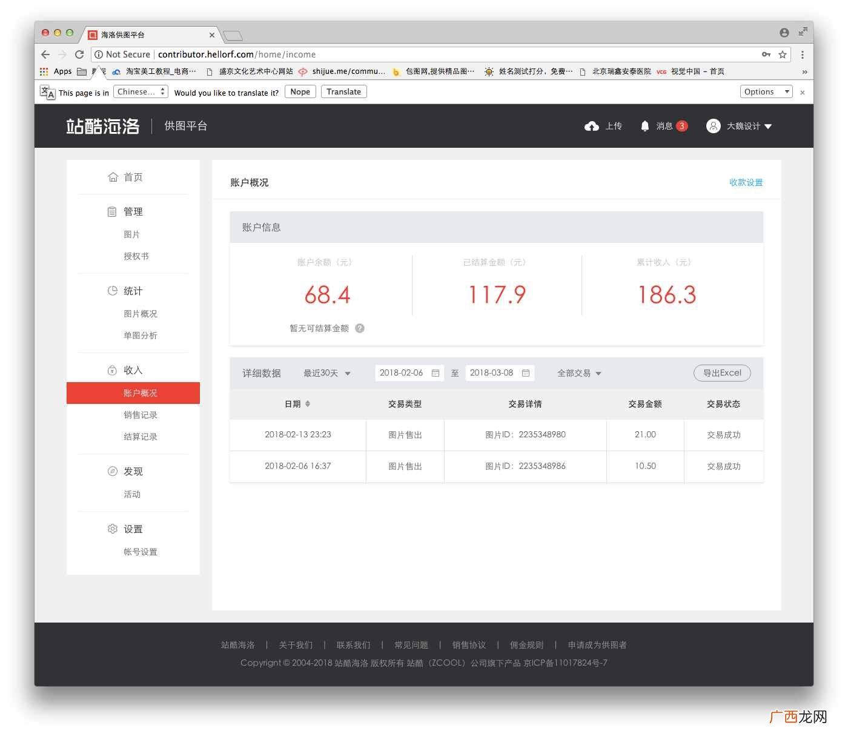
Task: Open the translate Options dropdown
Action: 766,91
